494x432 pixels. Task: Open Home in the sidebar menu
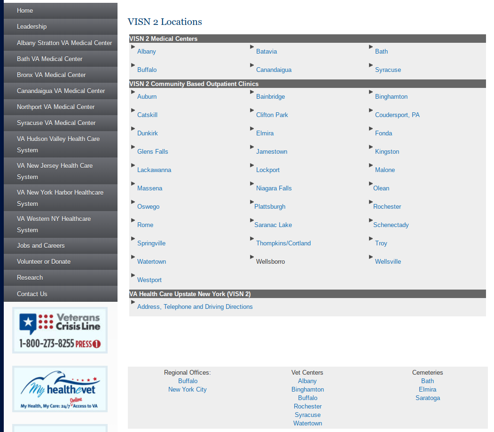click(x=25, y=10)
